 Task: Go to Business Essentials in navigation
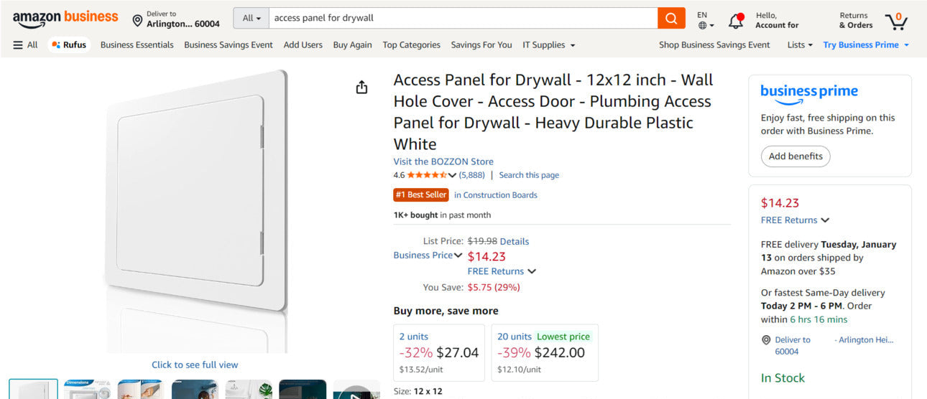tap(137, 44)
